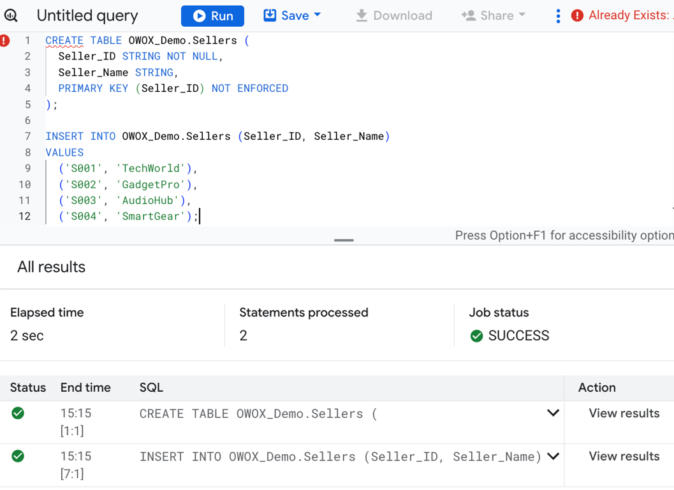
Task: View results for the CREATE TABLE statement
Action: point(624,413)
